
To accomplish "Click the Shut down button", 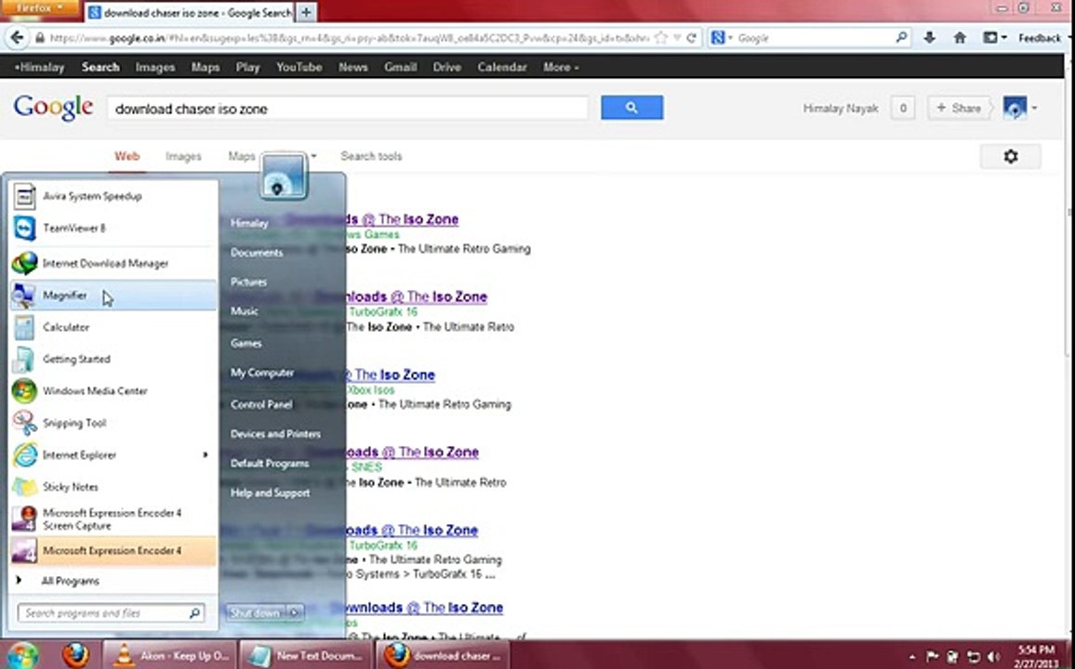I will coord(257,613).
